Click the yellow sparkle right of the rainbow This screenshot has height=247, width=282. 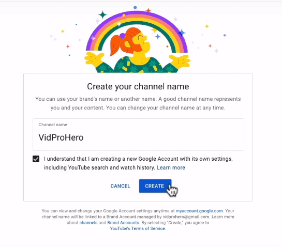tap(207, 26)
